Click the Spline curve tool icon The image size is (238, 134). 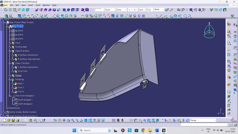[190, 16]
